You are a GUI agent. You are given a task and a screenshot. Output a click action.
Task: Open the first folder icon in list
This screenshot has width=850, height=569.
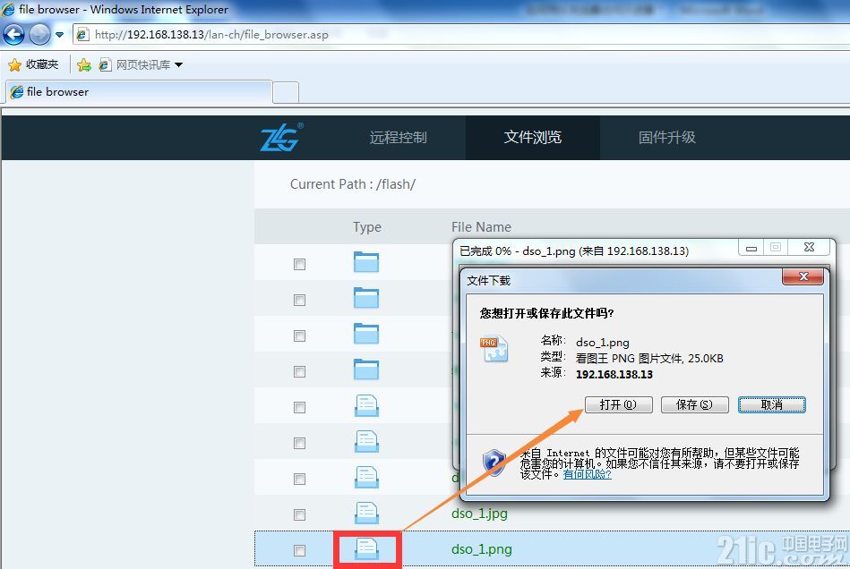tap(366, 262)
